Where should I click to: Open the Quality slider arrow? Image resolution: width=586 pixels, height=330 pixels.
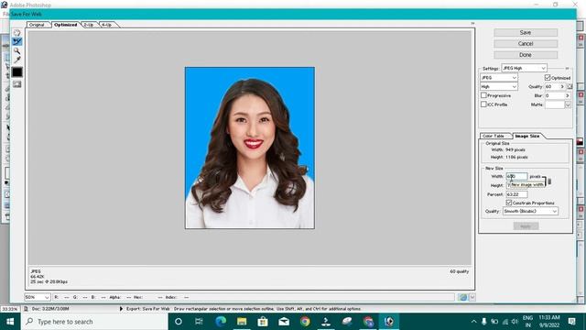(562, 86)
